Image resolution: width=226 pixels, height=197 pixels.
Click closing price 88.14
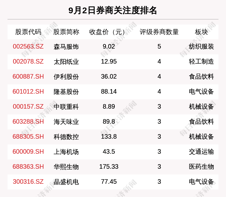click(109, 92)
